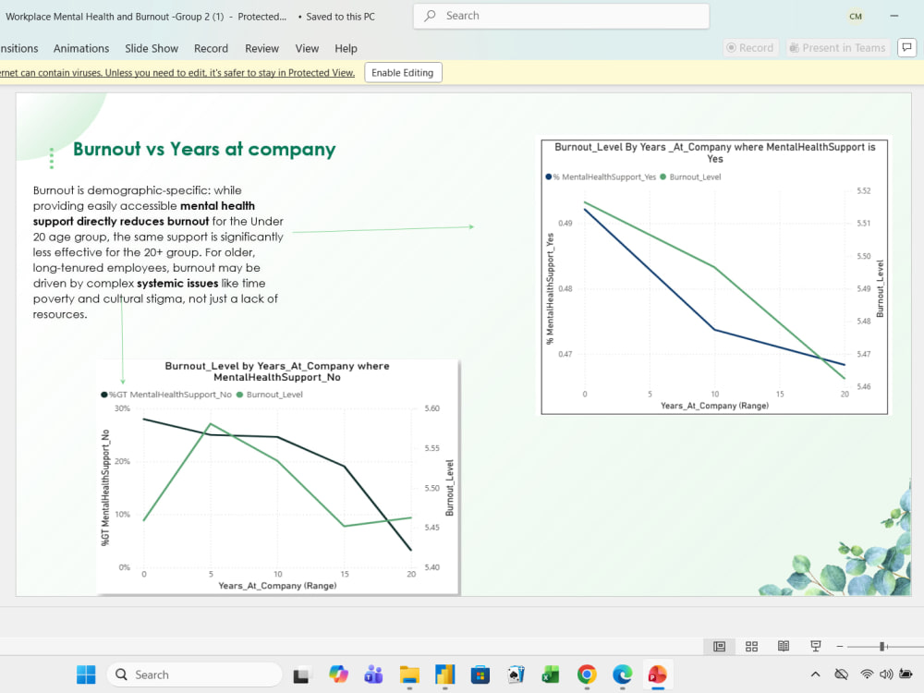Open the Protected View warning link
This screenshot has height=693, width=924.
[x=177, y=72]
